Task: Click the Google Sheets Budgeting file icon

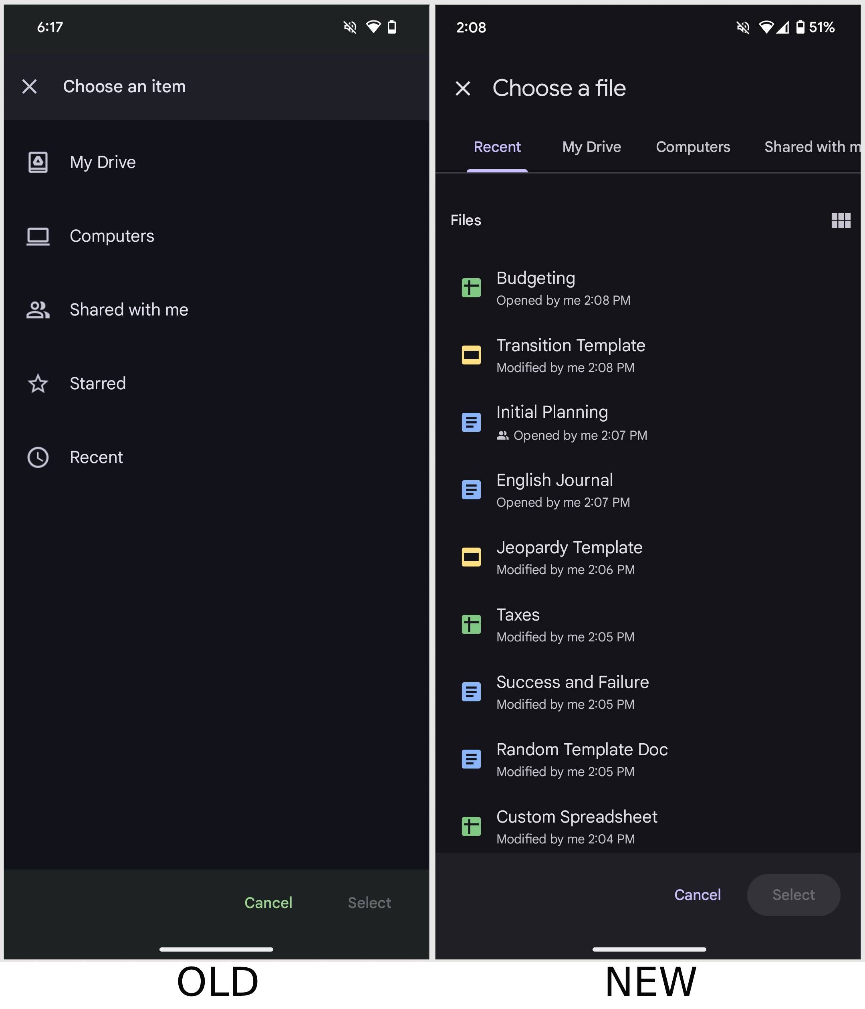Action: [x=471, y=287]
